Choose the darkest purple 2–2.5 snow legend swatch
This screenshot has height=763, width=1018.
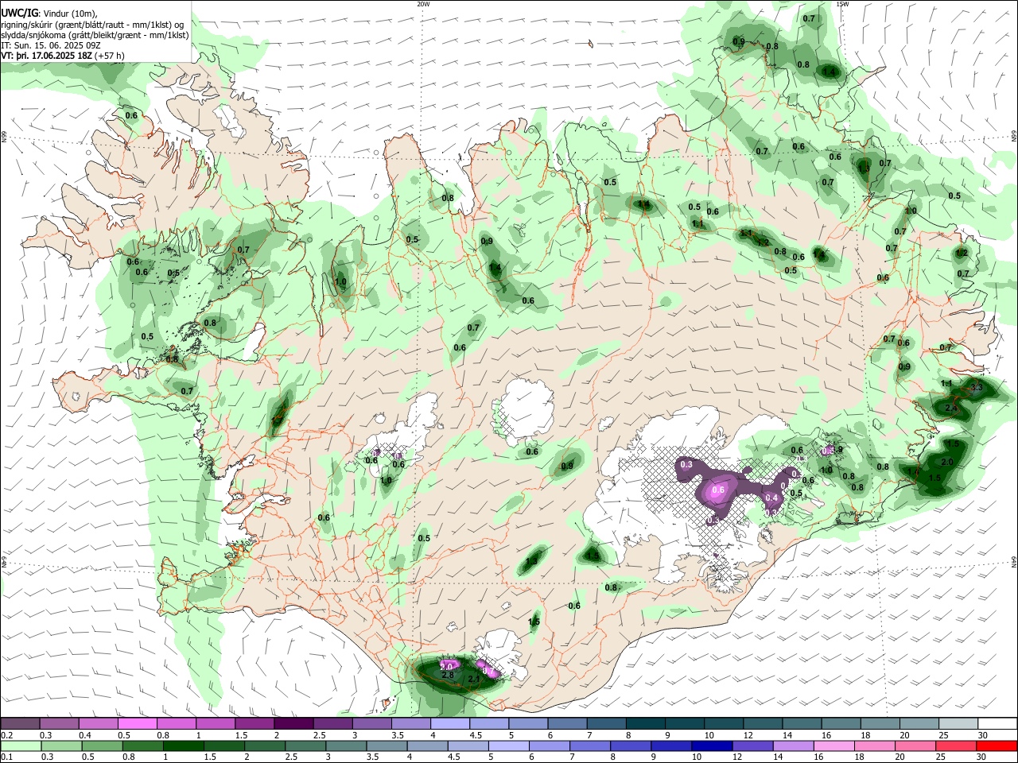pyautogui.click(x=294, y=723)
